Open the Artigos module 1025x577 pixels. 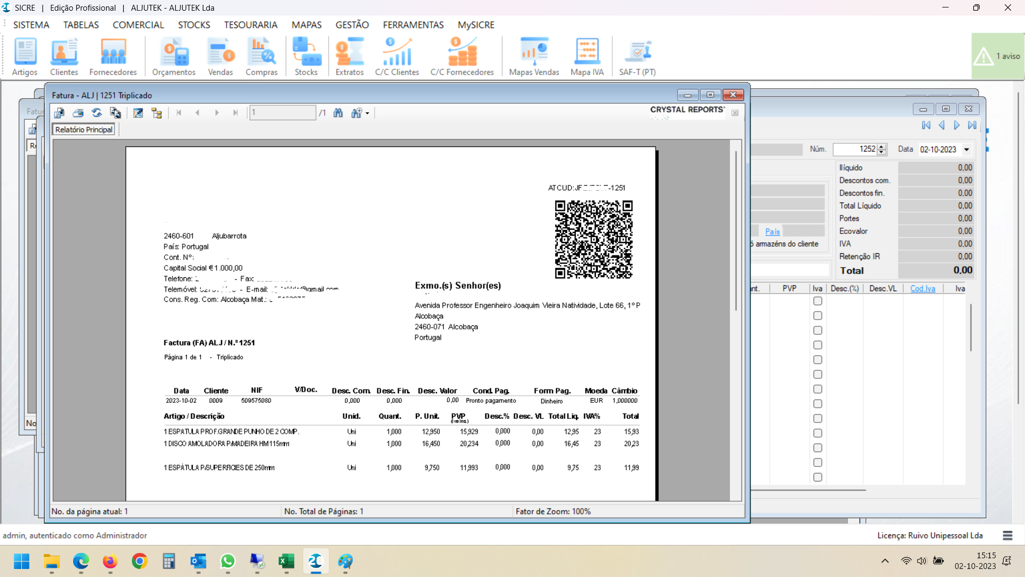(x=25, y=57)
